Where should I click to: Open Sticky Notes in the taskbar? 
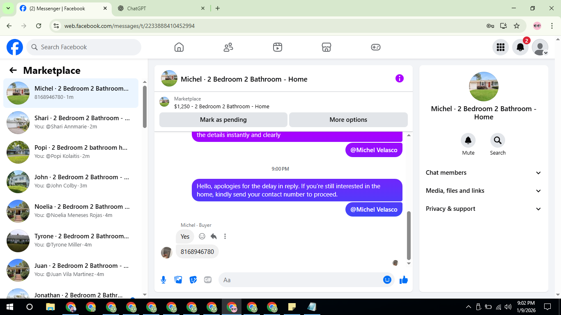pos(292,307)
